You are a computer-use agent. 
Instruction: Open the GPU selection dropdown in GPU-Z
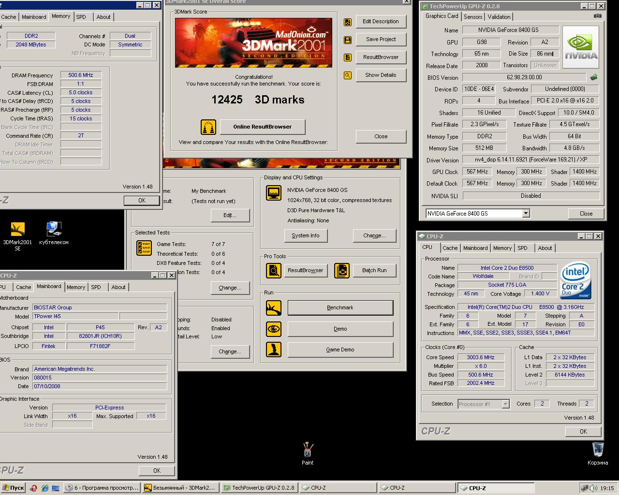pyautogui.click(x=526, y=213)
